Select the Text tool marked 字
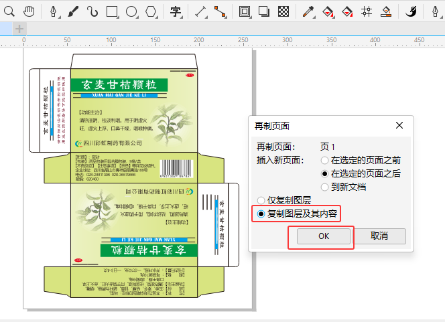 pos(176,11)
